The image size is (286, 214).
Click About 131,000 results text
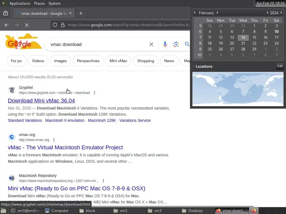tap(40, 77)
